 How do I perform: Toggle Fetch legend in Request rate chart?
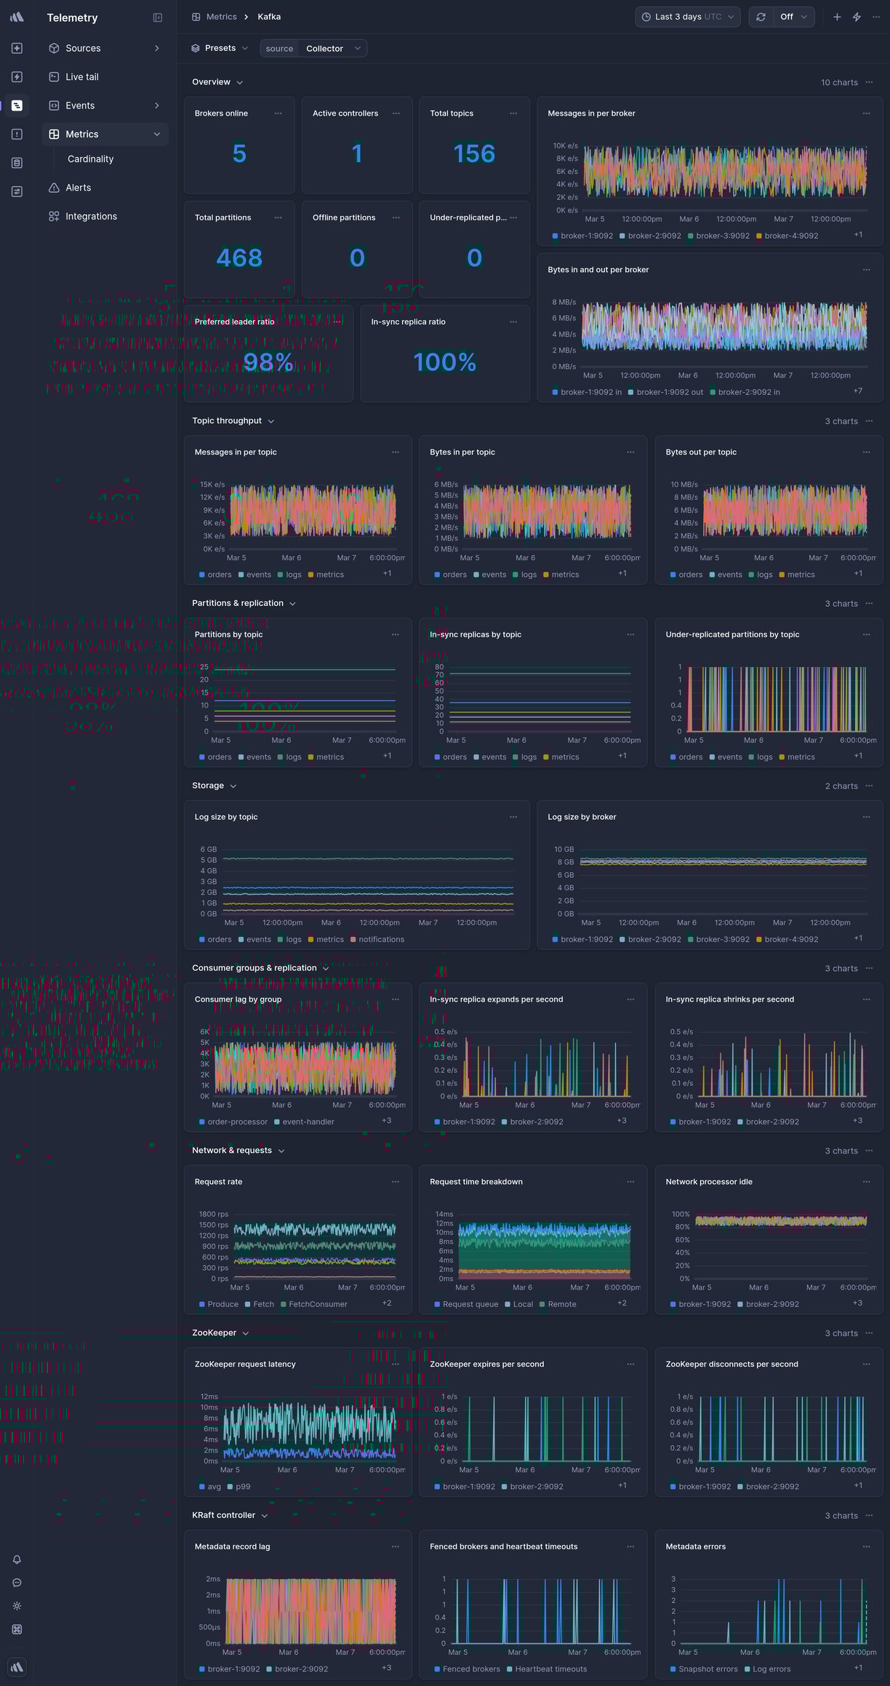point(259,1304)
